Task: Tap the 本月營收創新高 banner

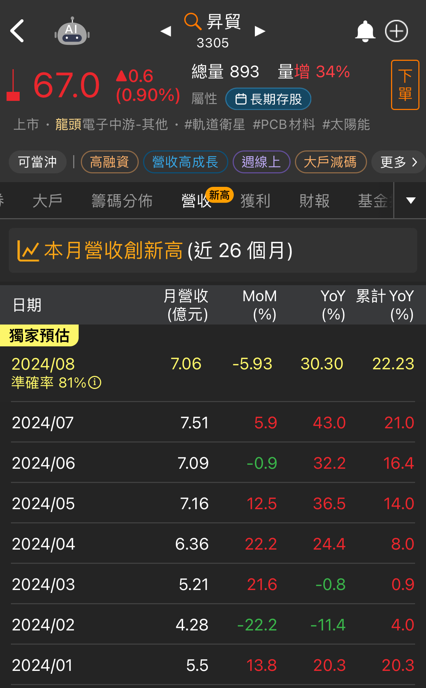Action: coord(213,251)
